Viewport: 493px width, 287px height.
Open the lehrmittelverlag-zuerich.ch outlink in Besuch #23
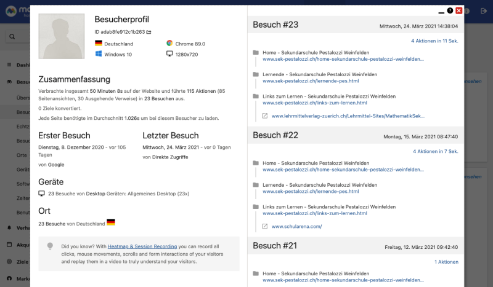coord(348,116)
